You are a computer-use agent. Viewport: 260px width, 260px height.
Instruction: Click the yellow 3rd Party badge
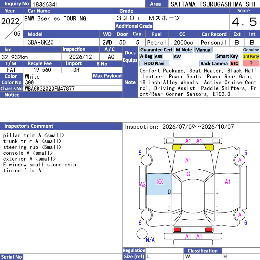pos(251,56)
